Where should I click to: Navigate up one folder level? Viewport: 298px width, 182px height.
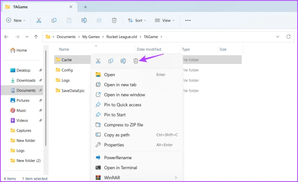point(36,37)
